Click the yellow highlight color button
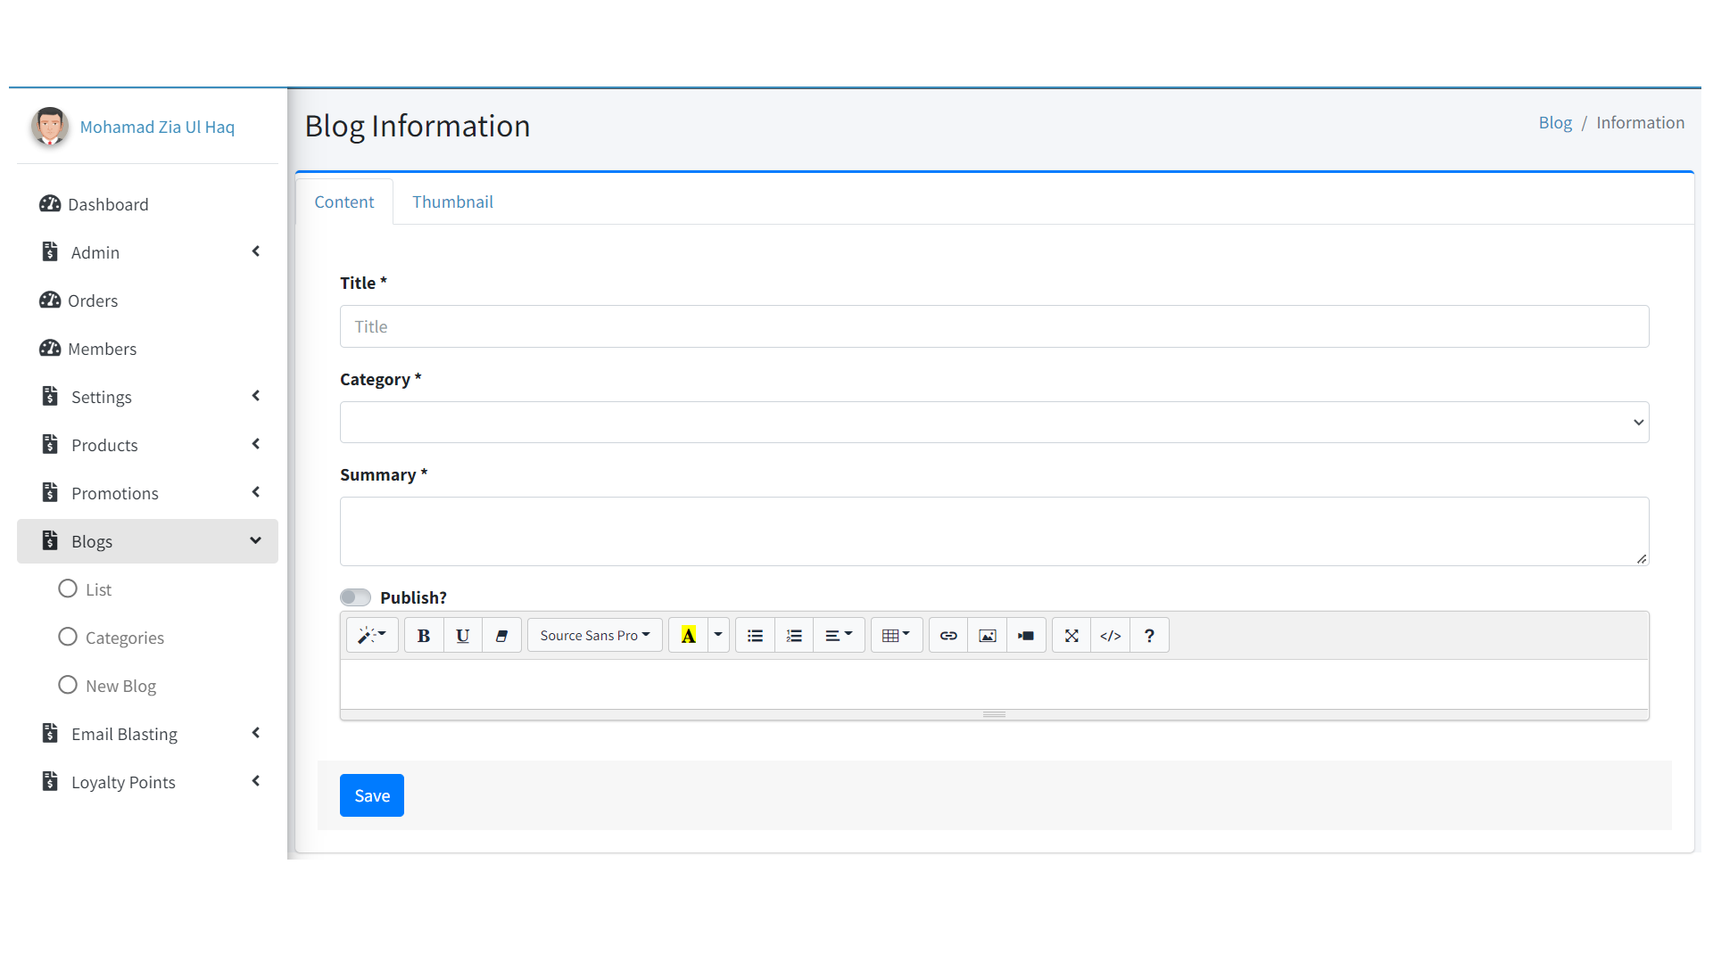 688,636
